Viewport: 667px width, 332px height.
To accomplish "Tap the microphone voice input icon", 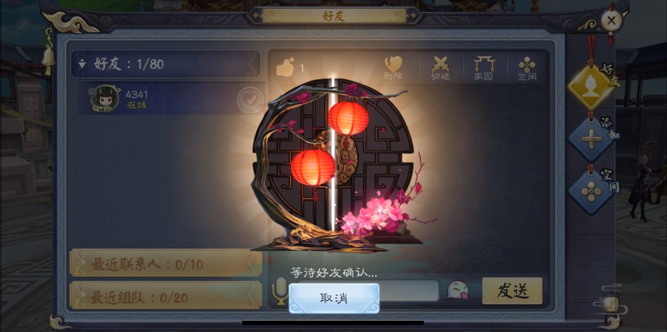I will [280, 291].
